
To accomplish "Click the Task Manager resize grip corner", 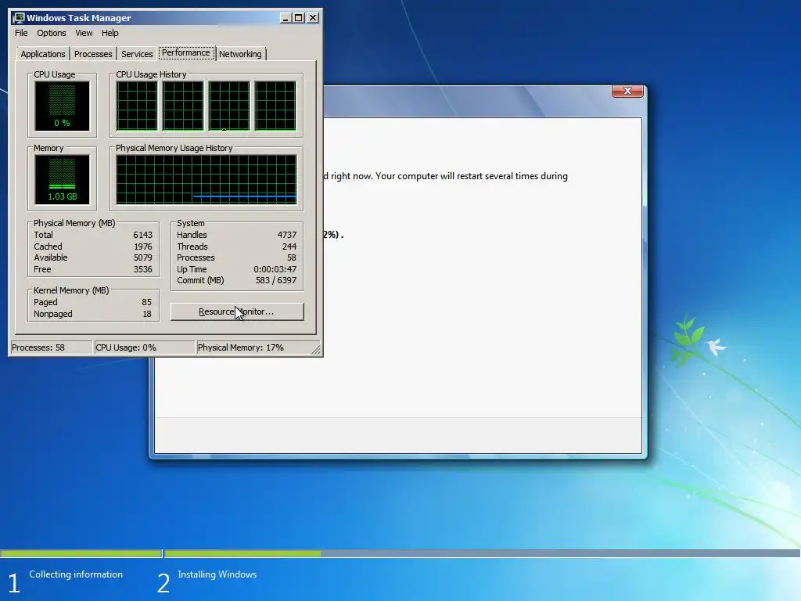I will tap(316, 350).
